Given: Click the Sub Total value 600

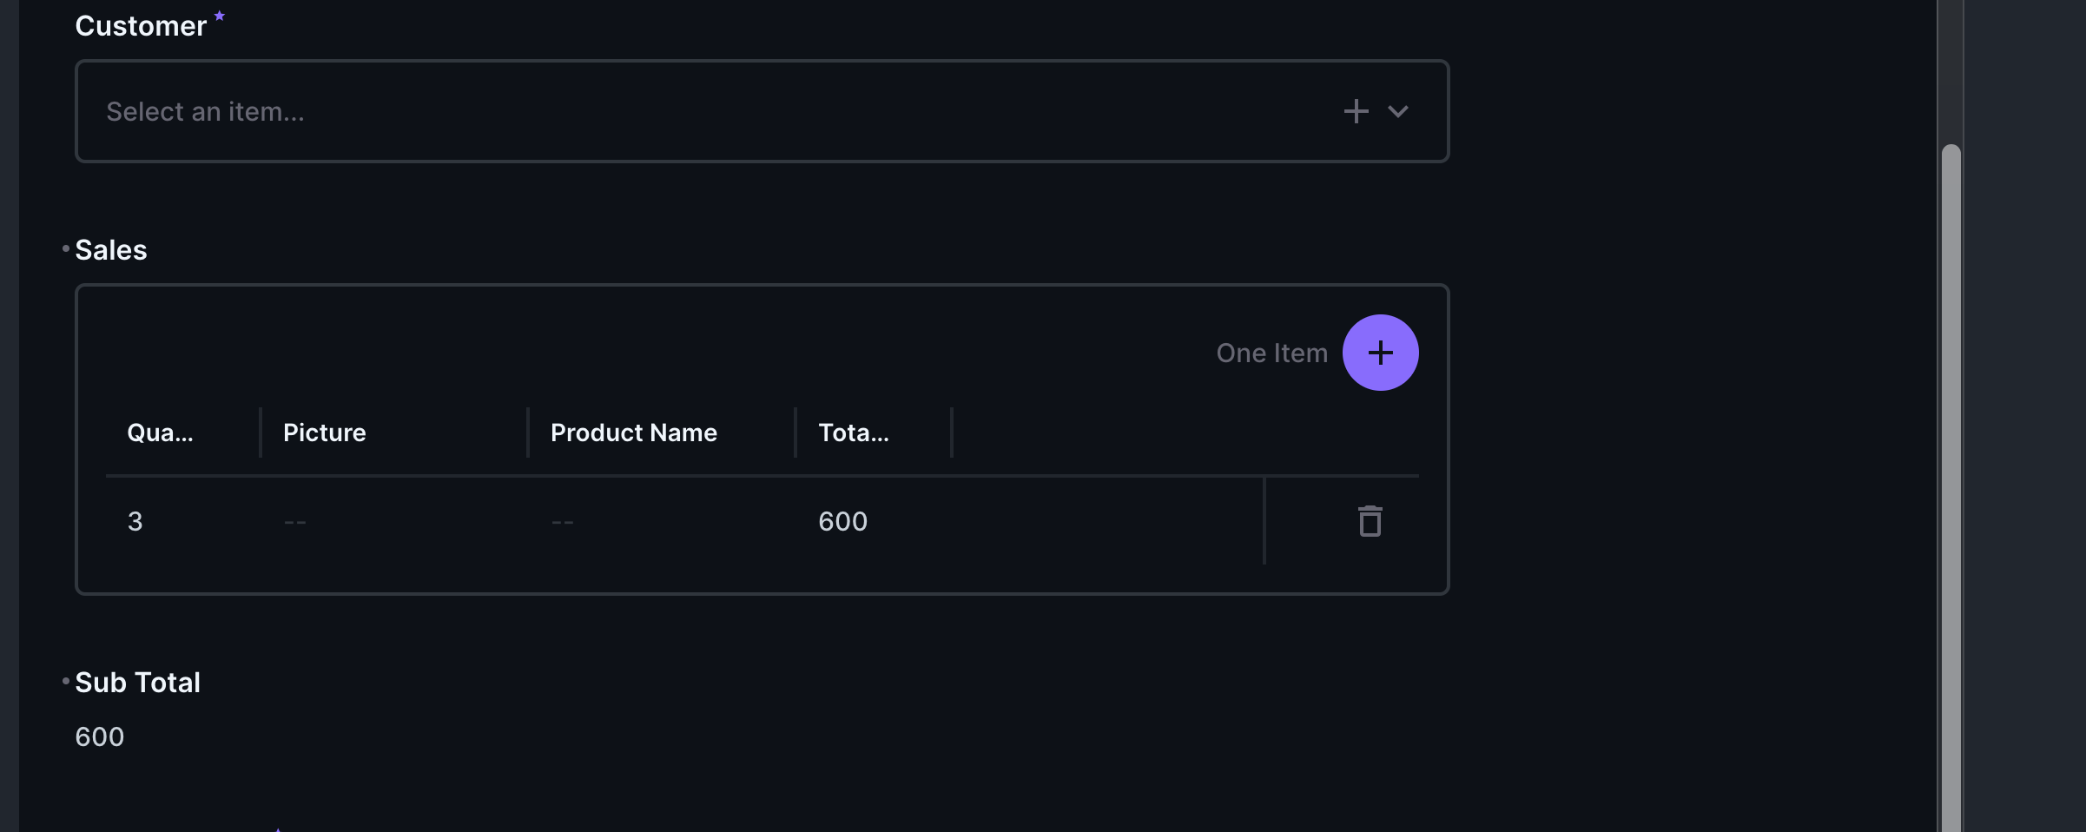Looking at the screenshot, I should coord(99,736).
